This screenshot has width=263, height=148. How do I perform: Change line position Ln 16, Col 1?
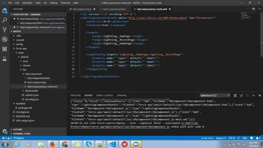(x=207, y=138)
